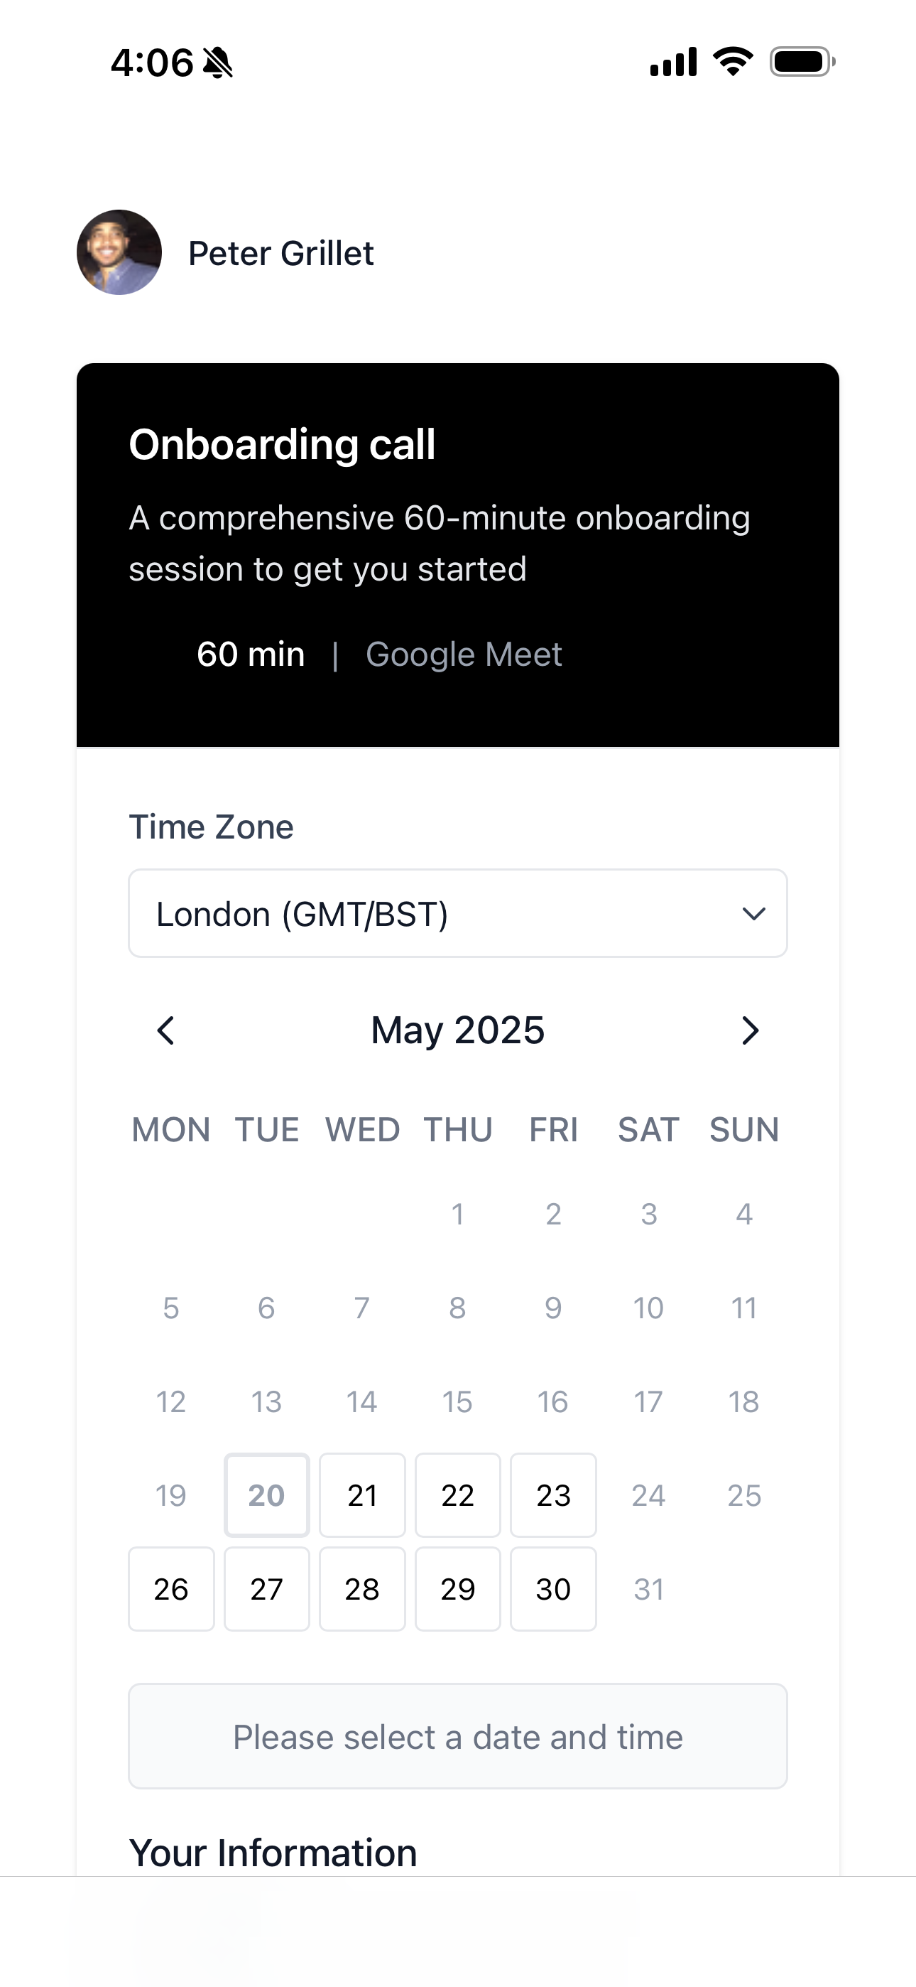The height and width of the screenshot is (1987, 916).
Task: Pick May 22 date cell
Action: (x=458, y=1495)
